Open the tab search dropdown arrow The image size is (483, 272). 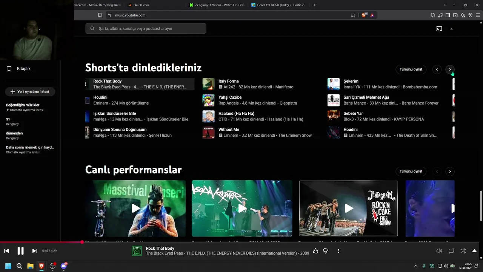point(445,5)
